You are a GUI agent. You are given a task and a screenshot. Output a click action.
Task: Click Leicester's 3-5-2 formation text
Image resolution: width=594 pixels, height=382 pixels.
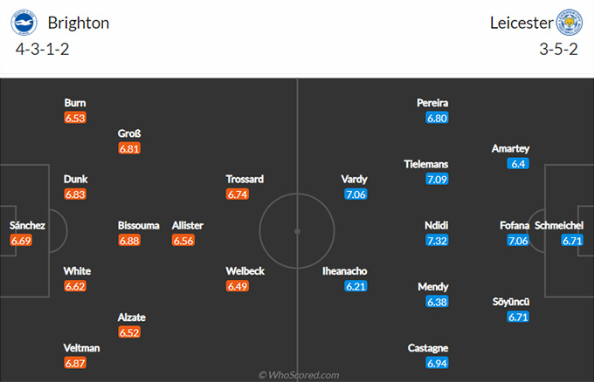click(x=558, y=49)
